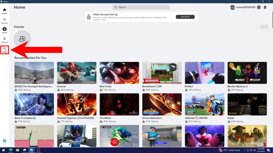Open the empty friends placeholder icon
Image resolution: width=273 pixels, height=153 pixels.
point(22,39)
